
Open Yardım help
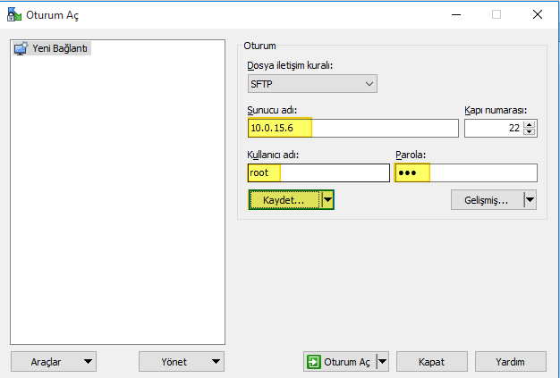pos(511,362)
